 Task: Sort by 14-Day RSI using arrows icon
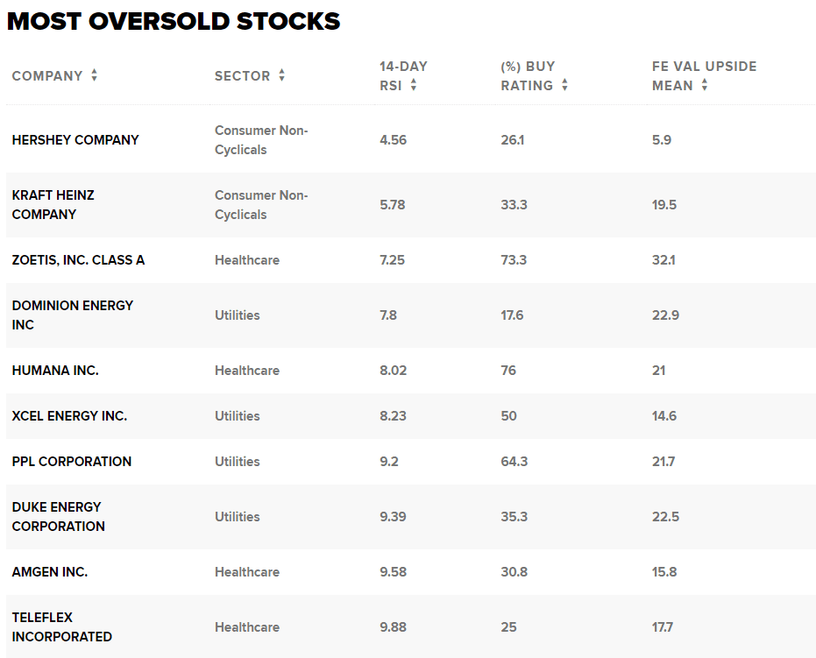(x=414, y=86)
